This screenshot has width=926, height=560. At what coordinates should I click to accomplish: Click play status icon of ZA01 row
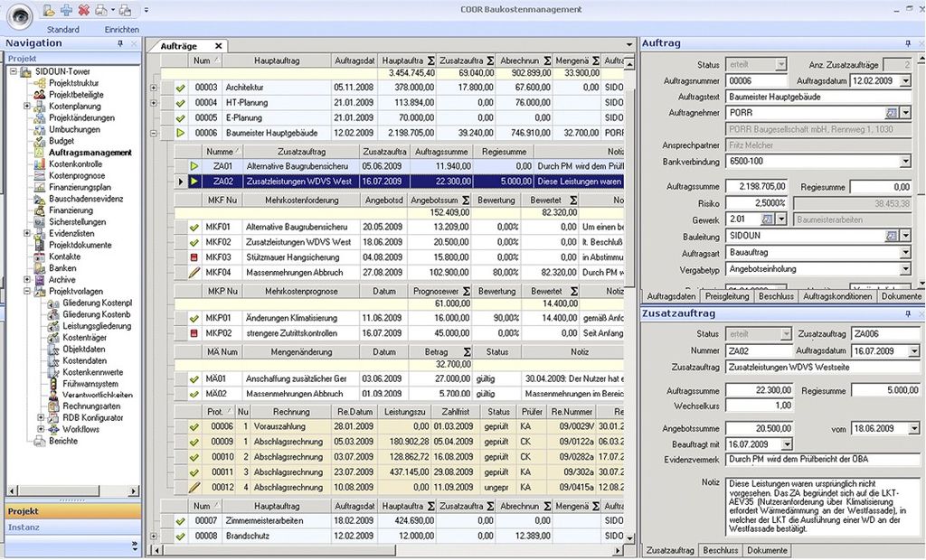194,166
